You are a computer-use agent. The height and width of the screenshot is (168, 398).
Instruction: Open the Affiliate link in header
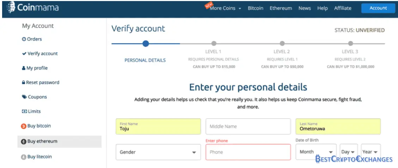343,8
